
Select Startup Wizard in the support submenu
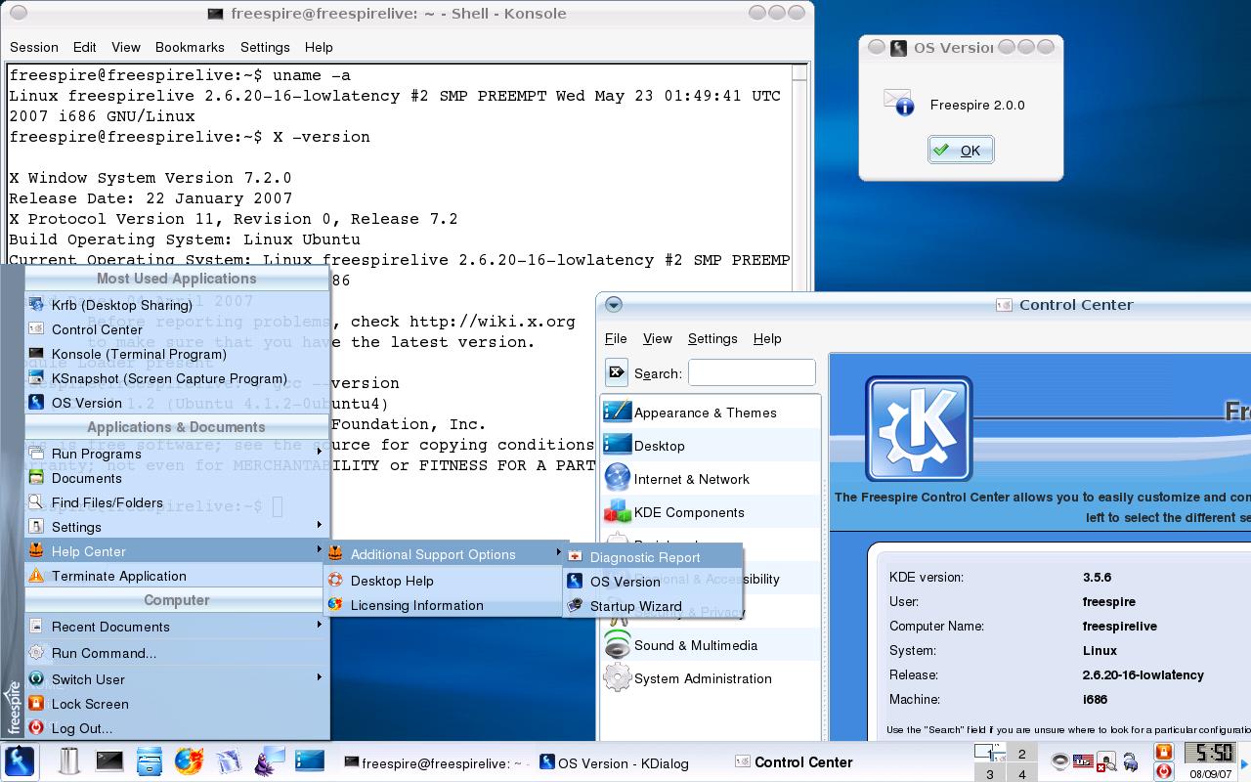(652, 606)
